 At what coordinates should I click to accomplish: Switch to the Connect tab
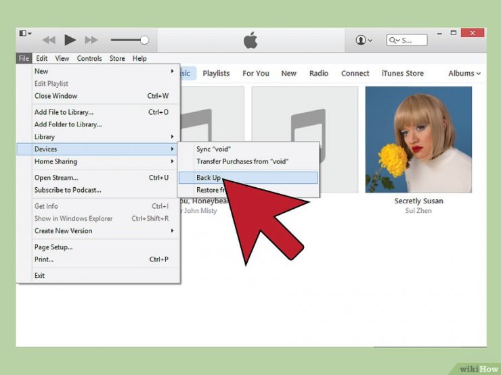[x=355, y=74]
